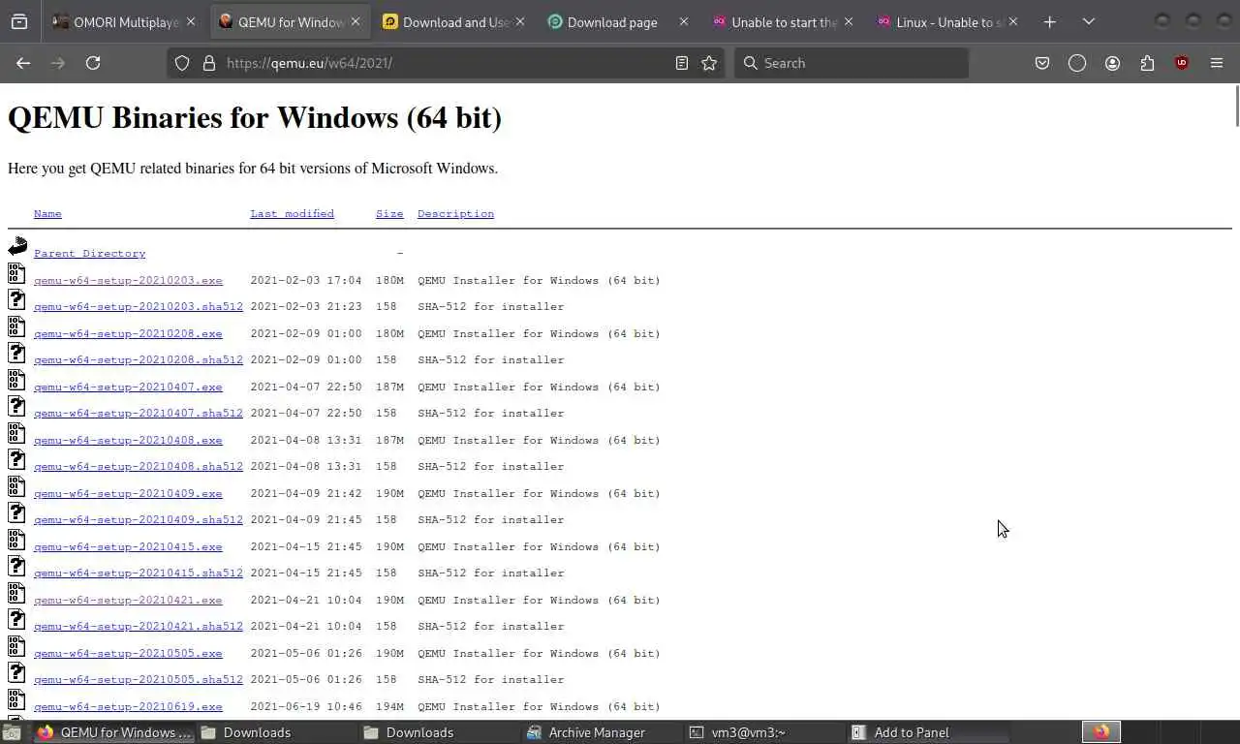Open the extensions puzzle icon
1240x744 pixels.
(x=1147, y=63)
